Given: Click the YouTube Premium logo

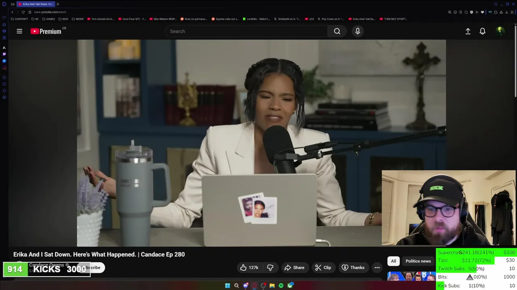Looking at the screenshot, I should pyautogui.click(x=46, y=31).
